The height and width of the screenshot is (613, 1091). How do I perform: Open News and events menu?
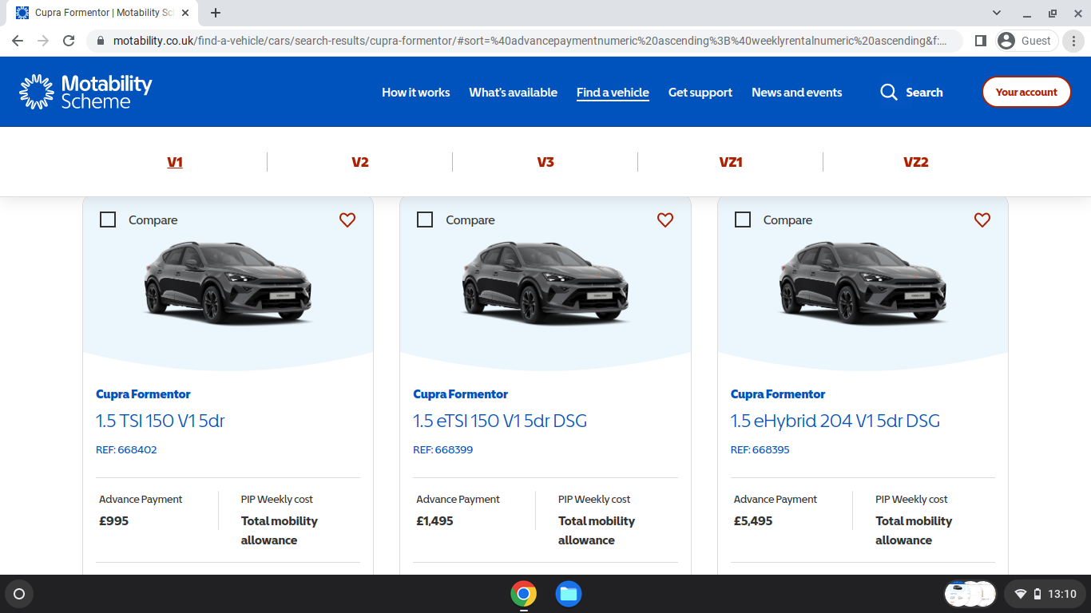(x=797, y=93)
